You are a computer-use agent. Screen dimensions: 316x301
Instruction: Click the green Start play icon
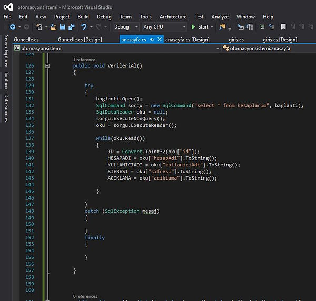[193, 27]
